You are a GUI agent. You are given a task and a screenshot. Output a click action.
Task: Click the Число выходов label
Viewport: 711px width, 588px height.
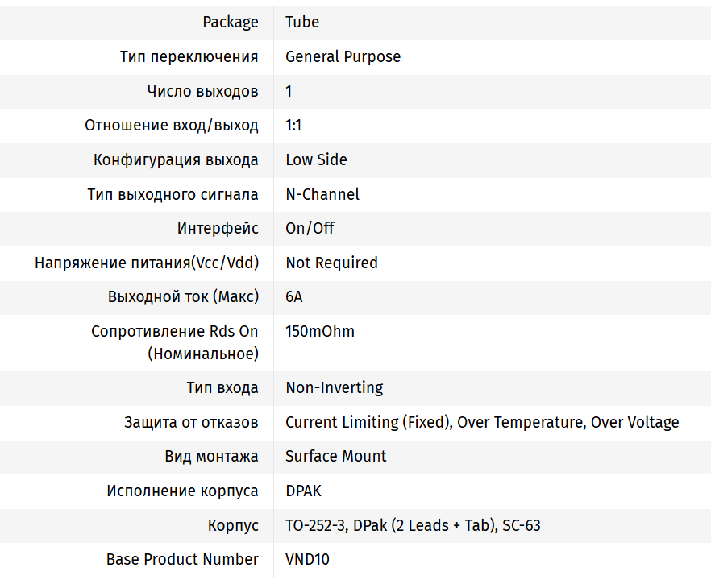coord(202,91)
